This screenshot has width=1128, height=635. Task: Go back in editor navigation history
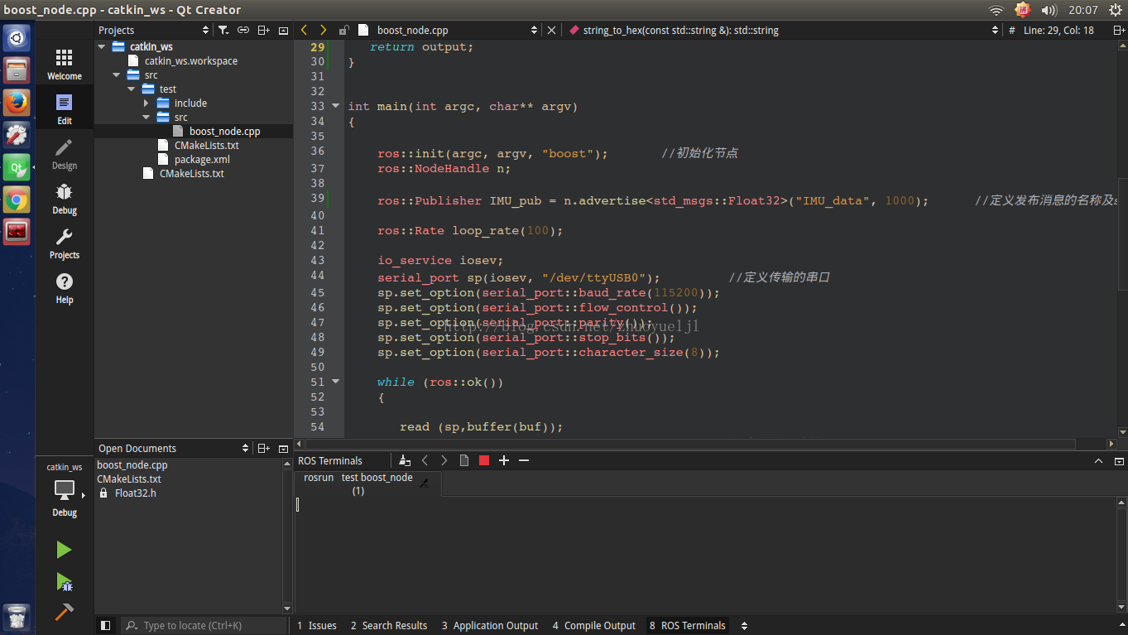pos(304,30)
